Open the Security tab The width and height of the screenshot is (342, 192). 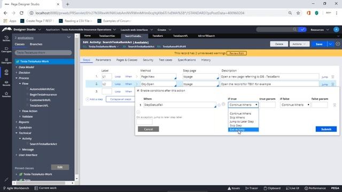point(148,60)
